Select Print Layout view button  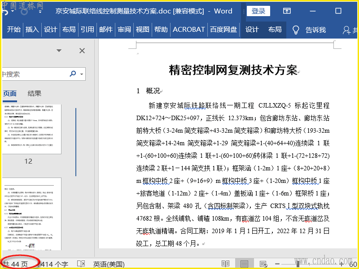point(244,264)
